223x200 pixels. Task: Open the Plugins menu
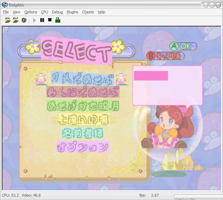click(x=73, y=12)
